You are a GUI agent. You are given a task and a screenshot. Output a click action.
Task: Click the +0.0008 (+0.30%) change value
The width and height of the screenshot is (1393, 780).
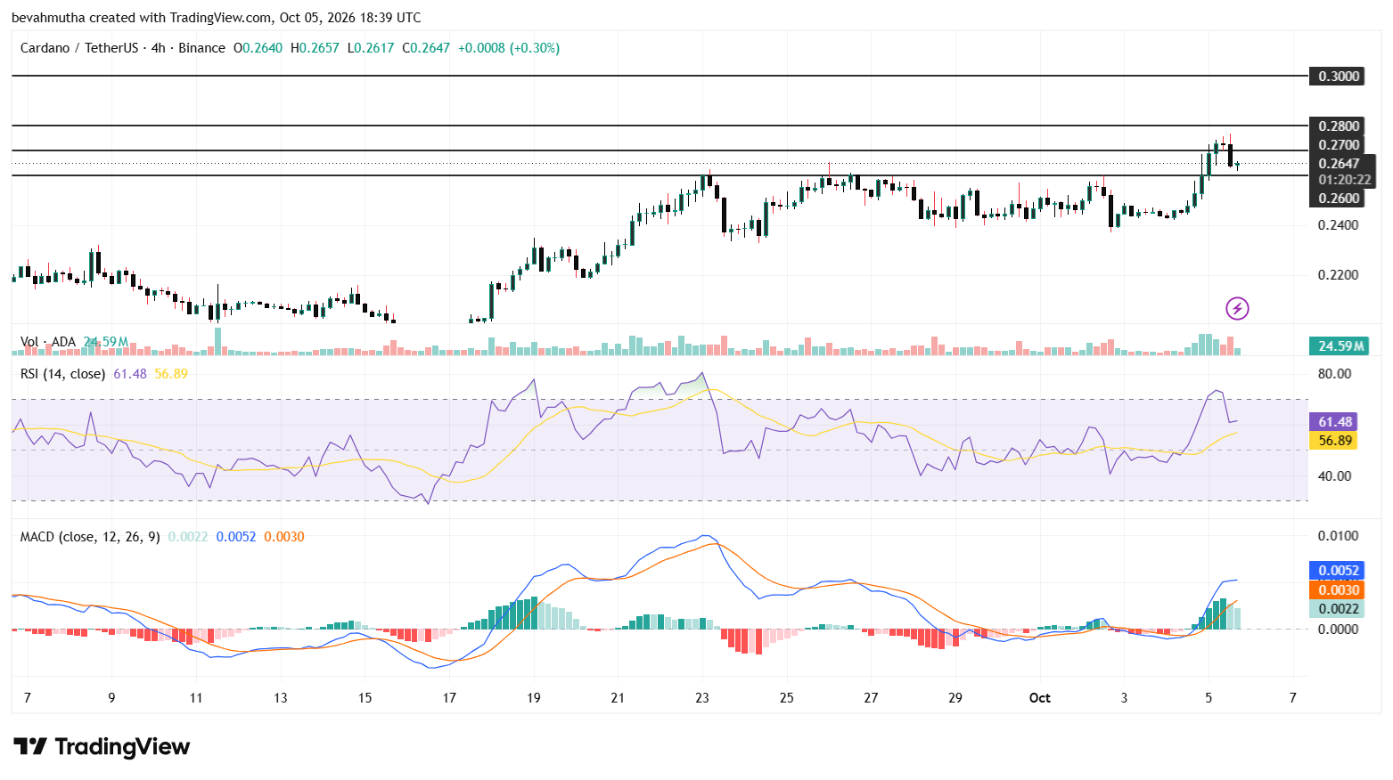[x=509, y=48]
